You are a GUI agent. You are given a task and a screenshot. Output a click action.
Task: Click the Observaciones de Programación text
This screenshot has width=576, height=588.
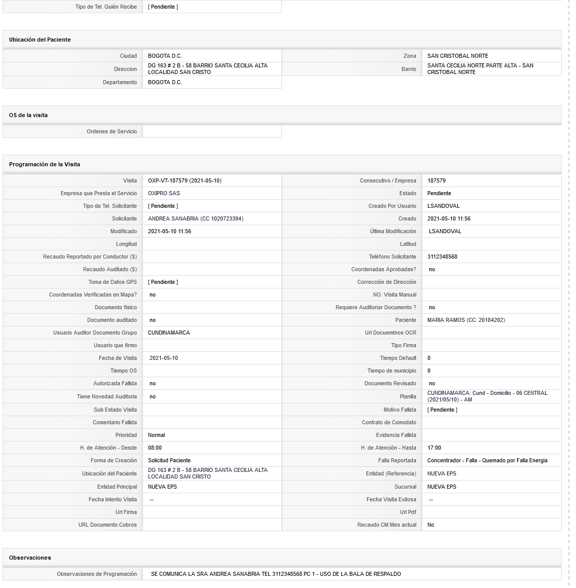276,574
